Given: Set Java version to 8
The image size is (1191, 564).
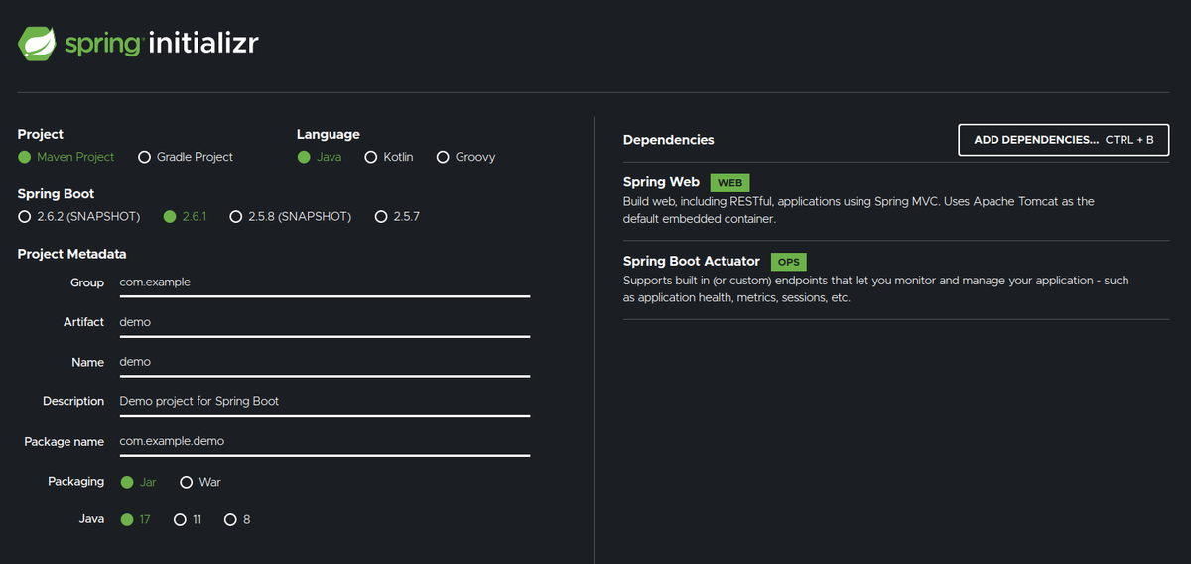Looking at the screenshot, I should coord(237,519).
